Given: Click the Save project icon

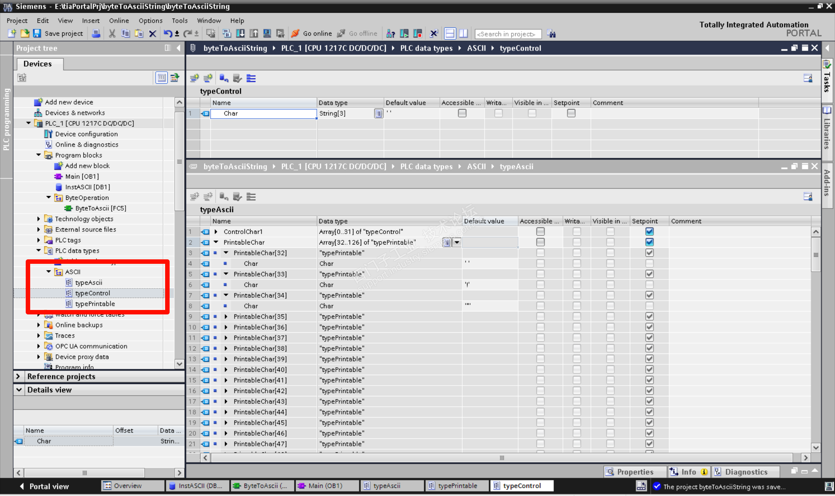Looking at the screenshot, I should pos(37,33).
